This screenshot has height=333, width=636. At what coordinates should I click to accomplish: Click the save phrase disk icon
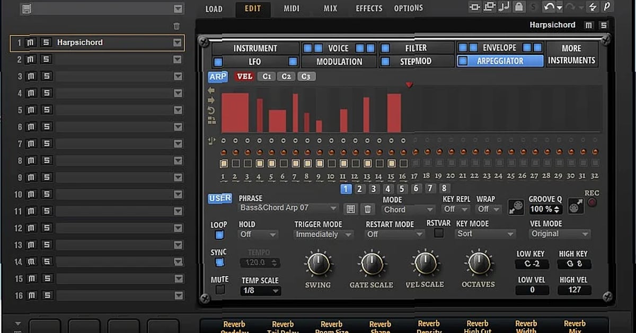pos(351,209)
